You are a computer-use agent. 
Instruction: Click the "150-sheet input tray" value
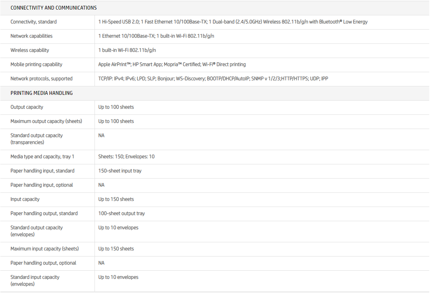click(120, 171)
